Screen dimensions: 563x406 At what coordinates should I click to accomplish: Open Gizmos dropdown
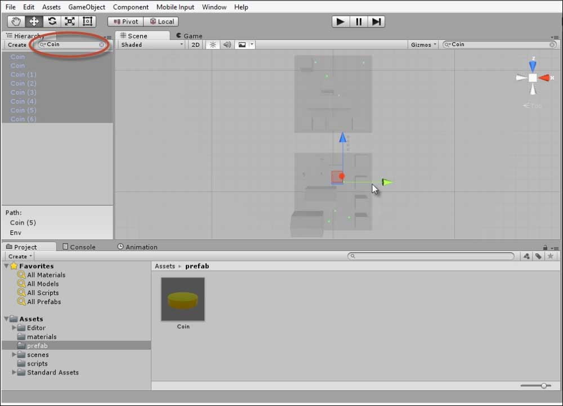pyautogui.click(x=423, y=45)
